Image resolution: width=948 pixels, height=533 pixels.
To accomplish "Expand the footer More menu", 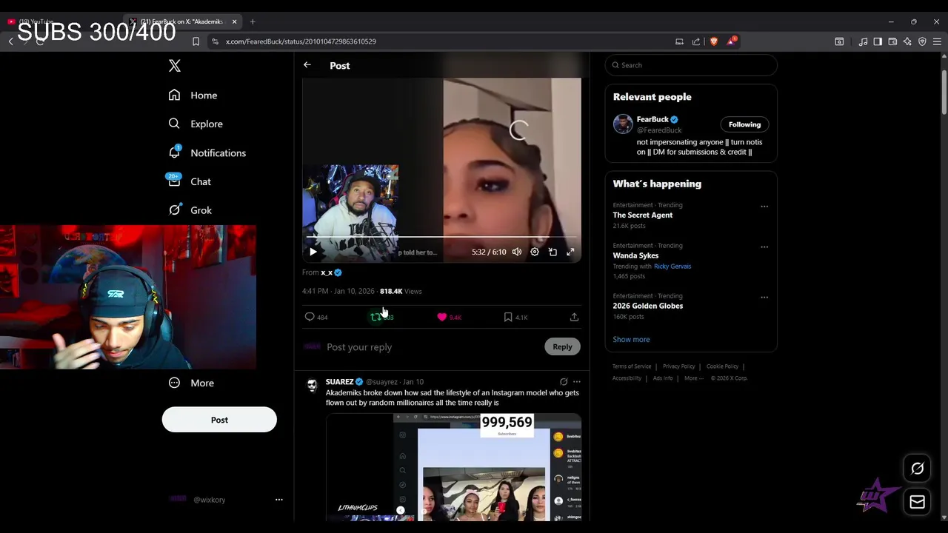I will tap(694, 378).
